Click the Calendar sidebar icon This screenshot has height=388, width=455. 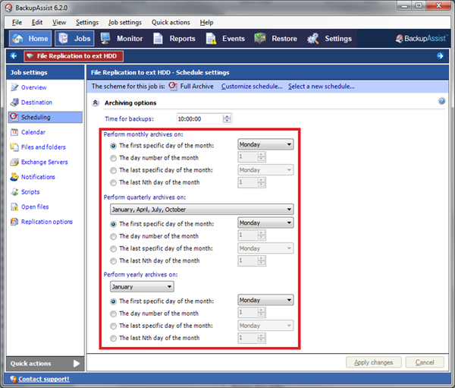(x=14, y=132)
